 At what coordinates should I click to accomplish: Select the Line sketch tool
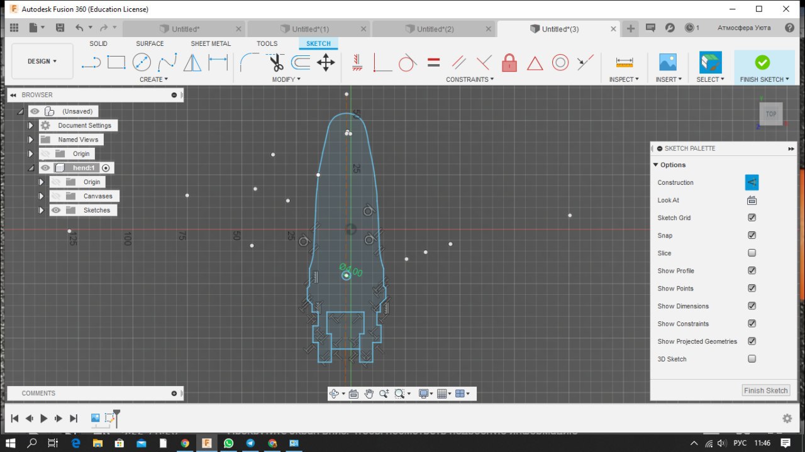pos(91,62)
